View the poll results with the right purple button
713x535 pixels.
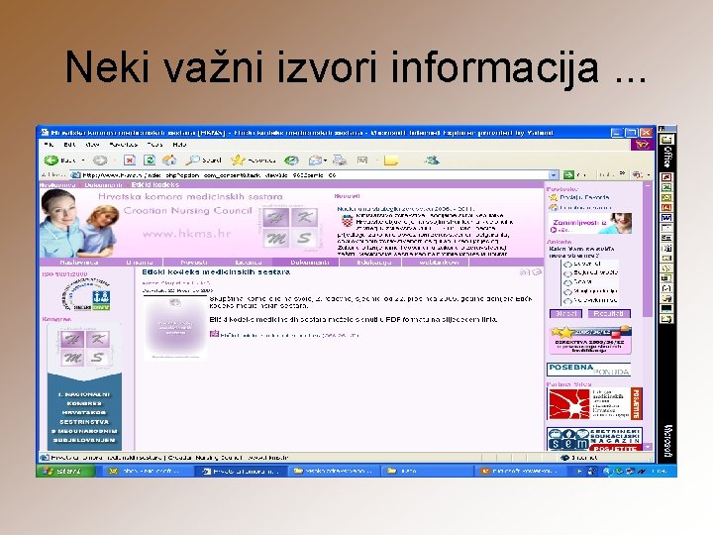pyautogui.click(x=608, y=313)
